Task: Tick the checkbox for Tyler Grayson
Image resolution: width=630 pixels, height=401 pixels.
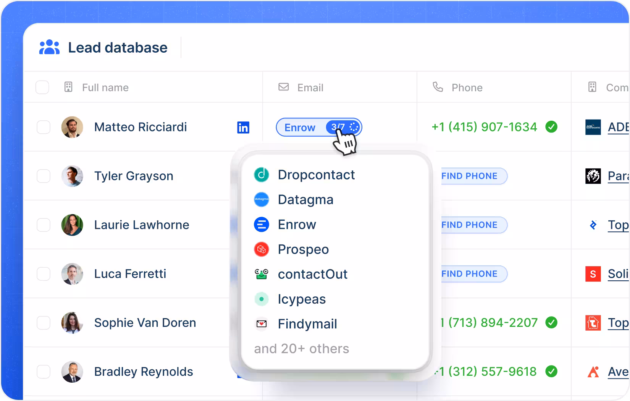Action: pyautogui.click(x=44, y=176)
